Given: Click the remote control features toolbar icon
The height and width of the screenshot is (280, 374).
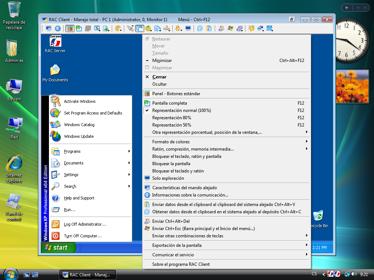Looking at the screenshot, I should point(49,28).
